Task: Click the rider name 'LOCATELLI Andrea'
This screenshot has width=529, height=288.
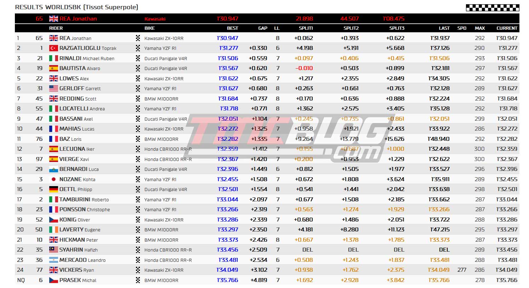Action: [82, 109]
